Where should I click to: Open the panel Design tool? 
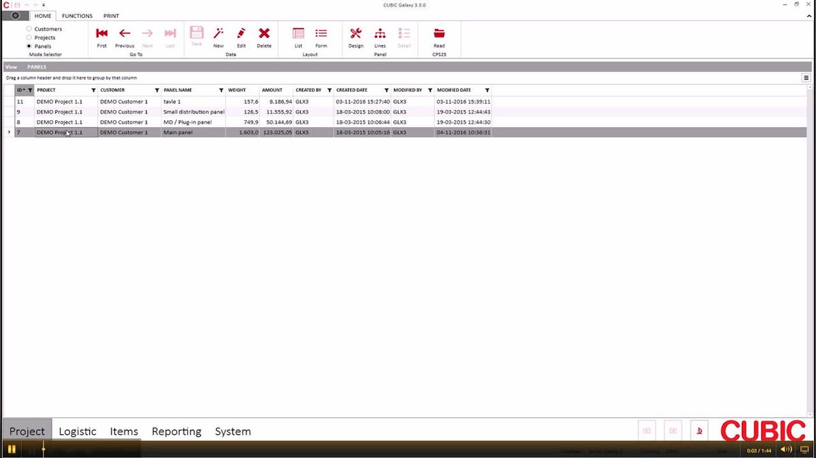click(x=356, y=34)
